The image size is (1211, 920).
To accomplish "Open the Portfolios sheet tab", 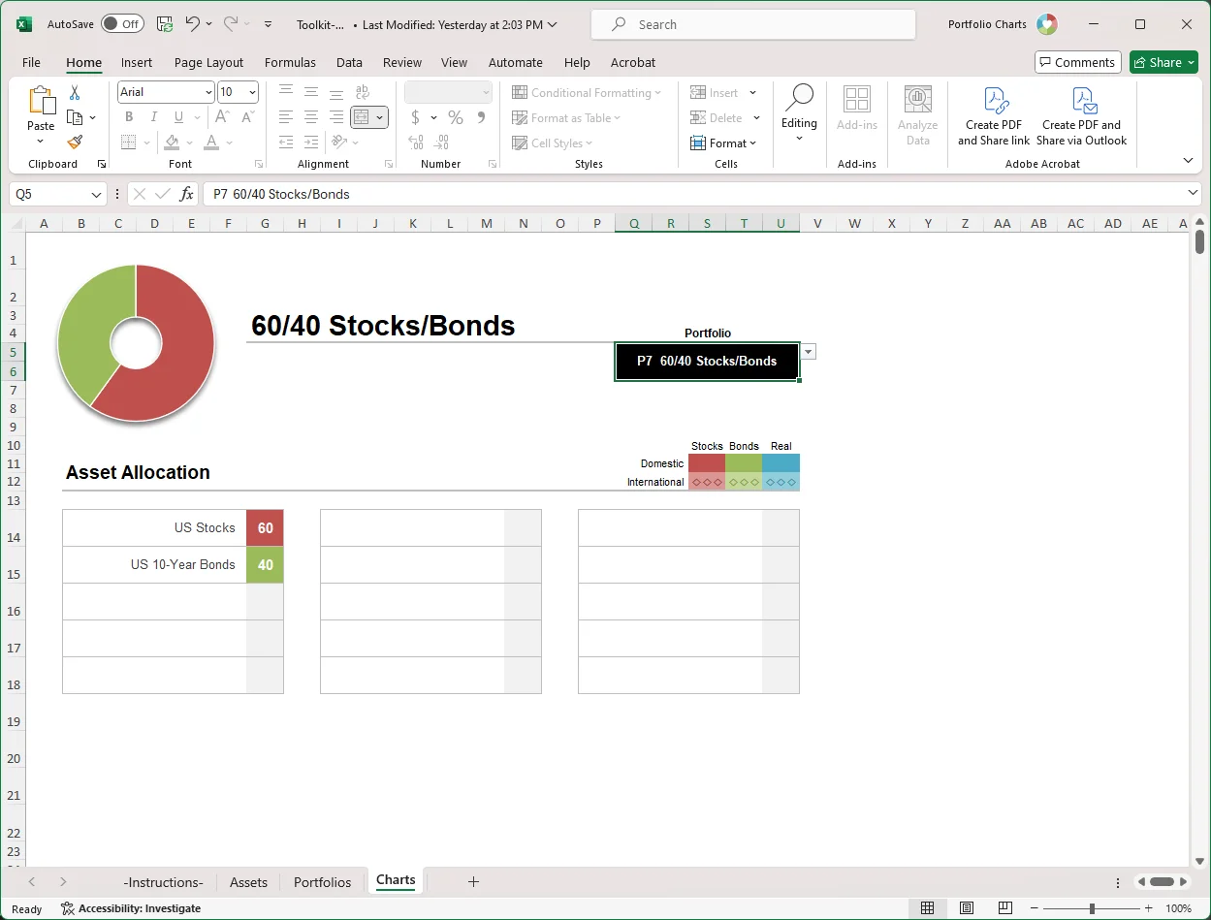I will tap(322, 882).
